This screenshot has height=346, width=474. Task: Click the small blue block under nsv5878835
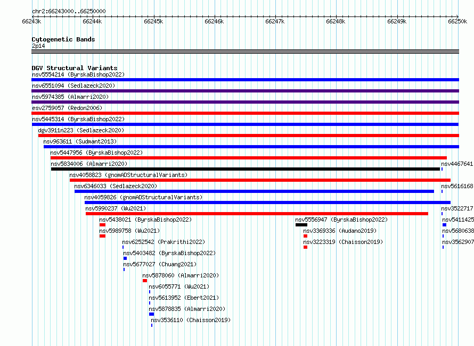[151, 314]
